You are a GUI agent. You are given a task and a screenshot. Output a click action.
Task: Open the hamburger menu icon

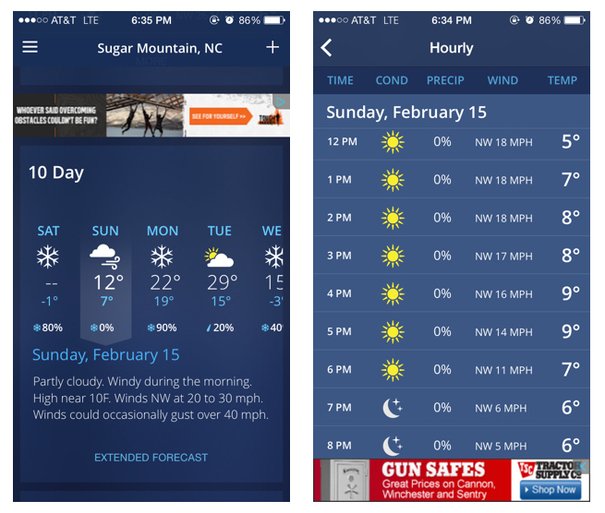coord(30,47)
